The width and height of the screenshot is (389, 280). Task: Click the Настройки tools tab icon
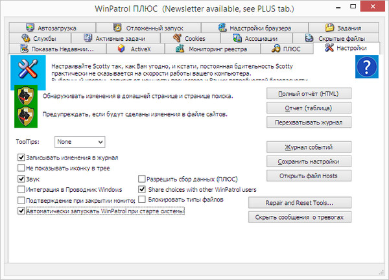click(x=329, y=47)
